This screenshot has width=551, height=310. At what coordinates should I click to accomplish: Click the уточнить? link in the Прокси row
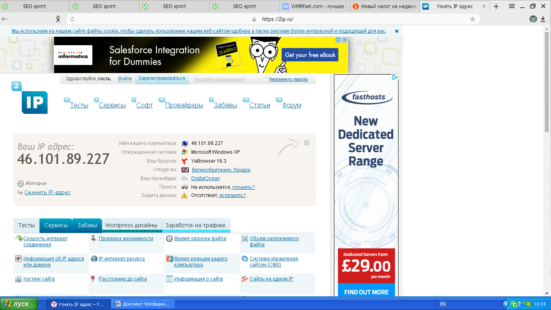[244, 187]
